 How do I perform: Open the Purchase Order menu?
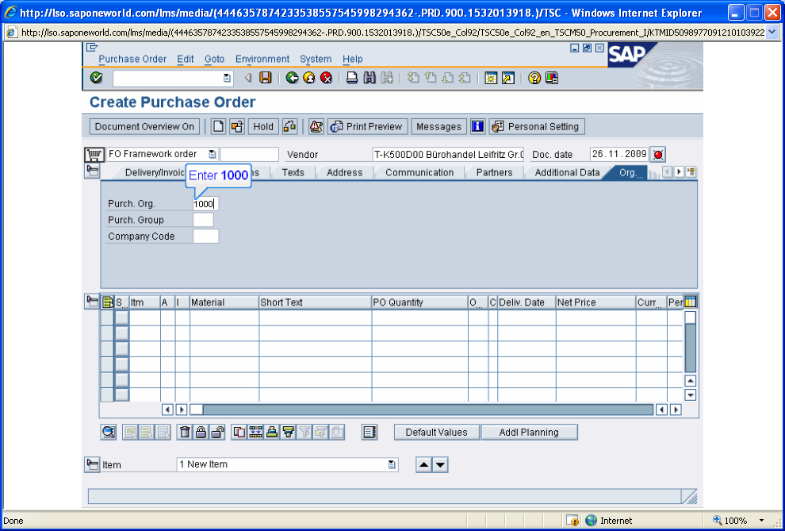132,59
